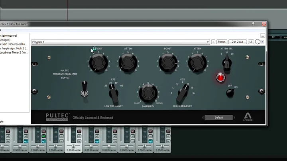This screenshot has width=287, height=161.
Task: Click the BANDWIDTH knob
Action: coord(148,93)
